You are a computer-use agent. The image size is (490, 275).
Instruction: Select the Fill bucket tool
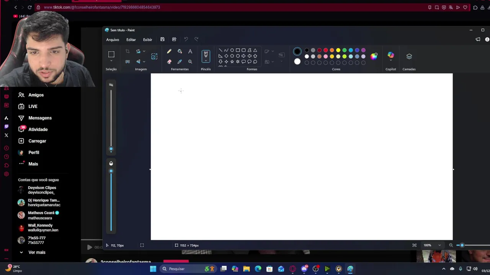tap(180, 52)
